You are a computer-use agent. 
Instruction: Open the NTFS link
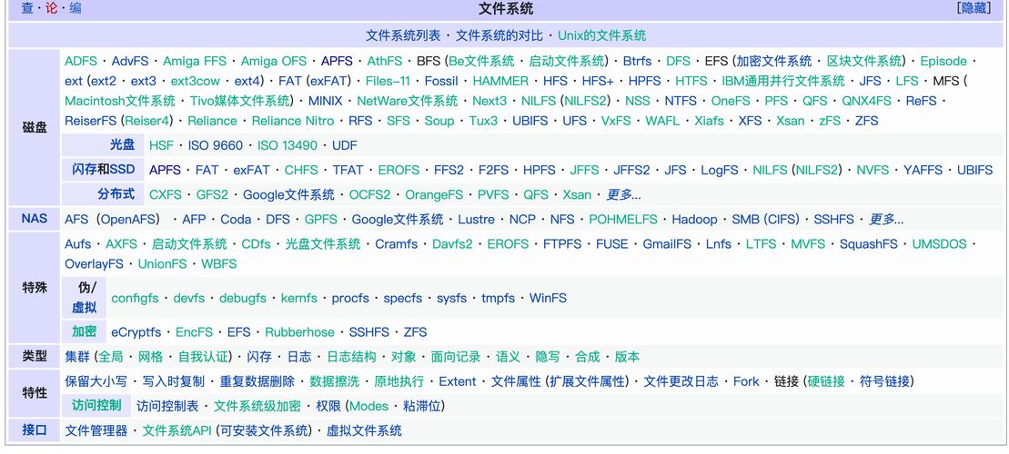(681, 101)
